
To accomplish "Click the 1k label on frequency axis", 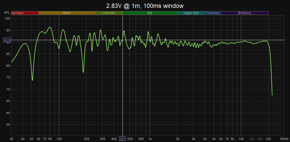I will pos(150,139).
